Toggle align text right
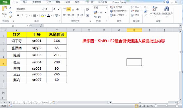Viewport: 183px width, 108px height. [73, 15]
